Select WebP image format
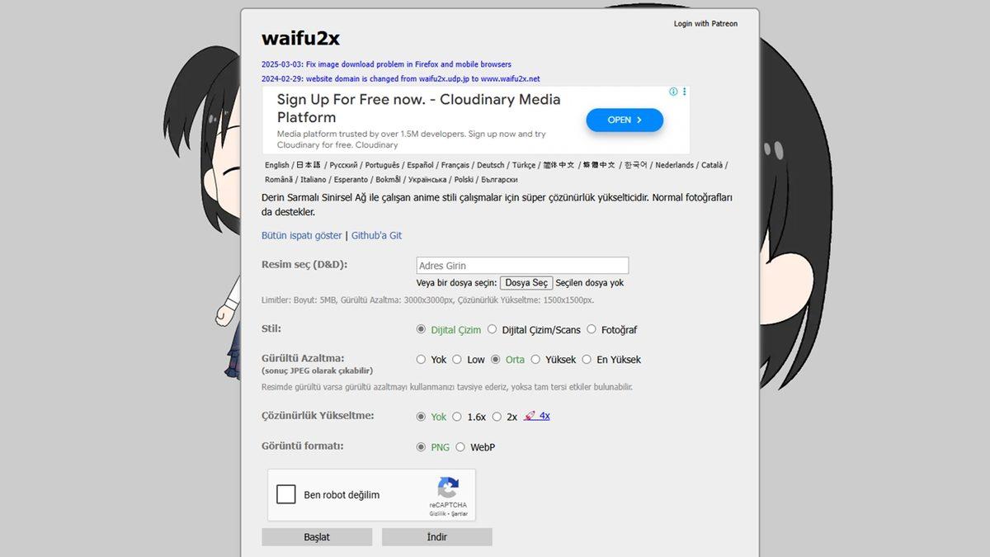 (x=460, y=447)
